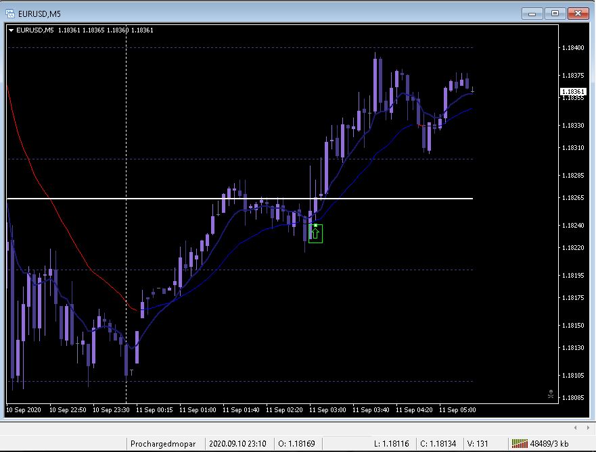Viewport: 596px width, 452px height.
Task: Click the Prochargedmopar profile in status bar
Action: tap(163, 444)
